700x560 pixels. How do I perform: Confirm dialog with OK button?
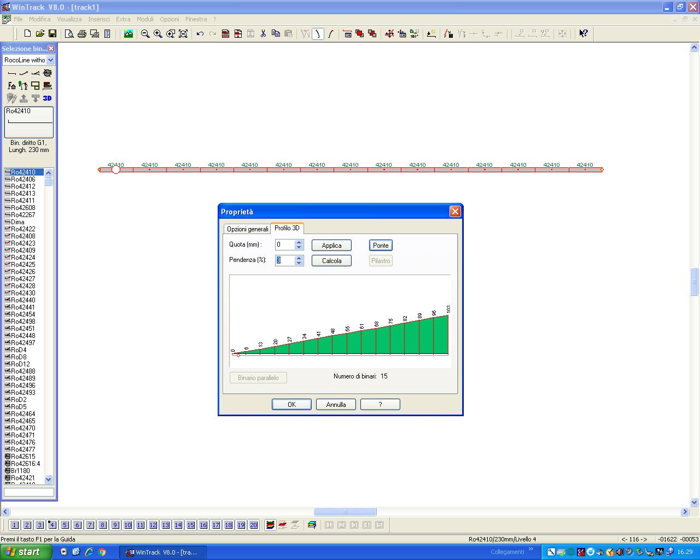[291, 405]
